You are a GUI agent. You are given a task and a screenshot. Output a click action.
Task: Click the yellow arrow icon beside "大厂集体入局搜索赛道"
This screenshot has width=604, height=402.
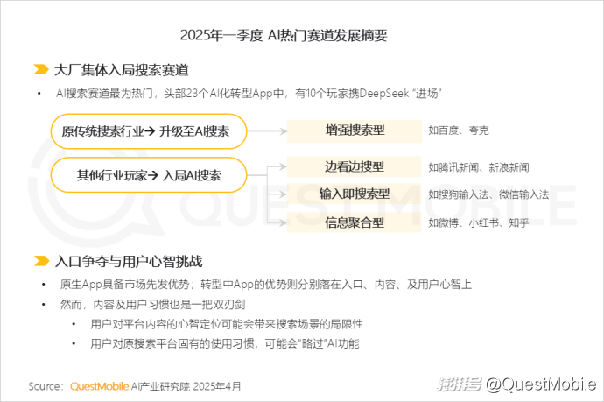pyautogui.click(x=41, y=69)
